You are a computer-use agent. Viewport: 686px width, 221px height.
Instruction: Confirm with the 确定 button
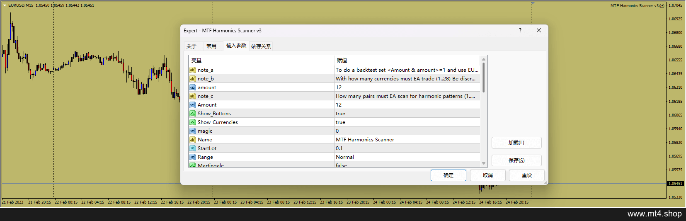pyautogui.click(x=448, y=175)
